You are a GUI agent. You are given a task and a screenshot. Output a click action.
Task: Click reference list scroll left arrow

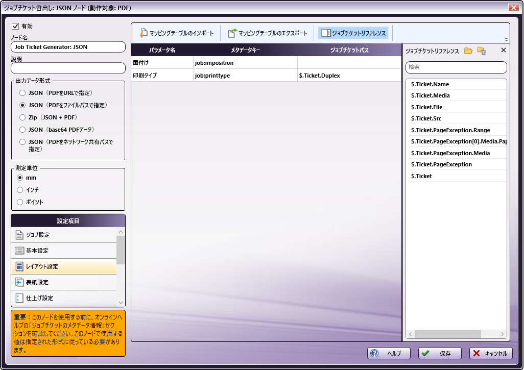pyautogui.click(x=411, y=334)
